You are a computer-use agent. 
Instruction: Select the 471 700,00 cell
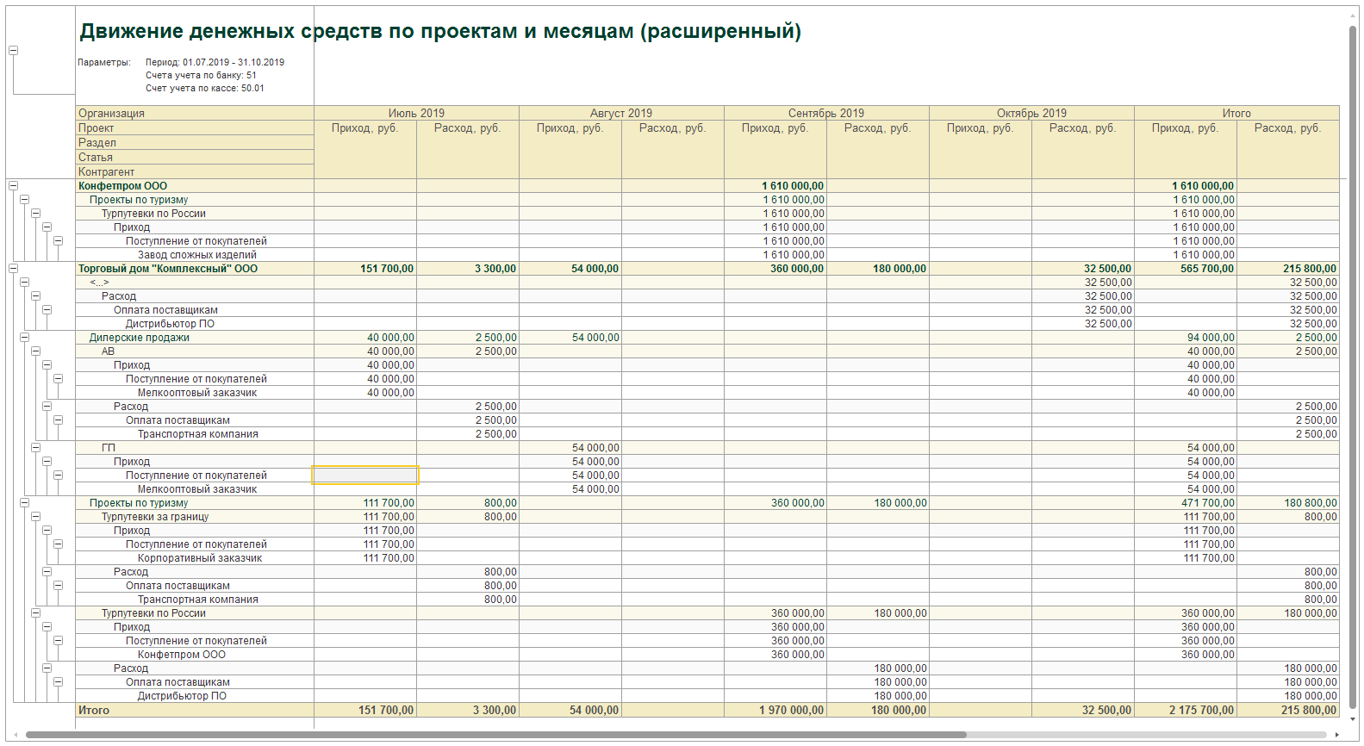coord(1186,502)
